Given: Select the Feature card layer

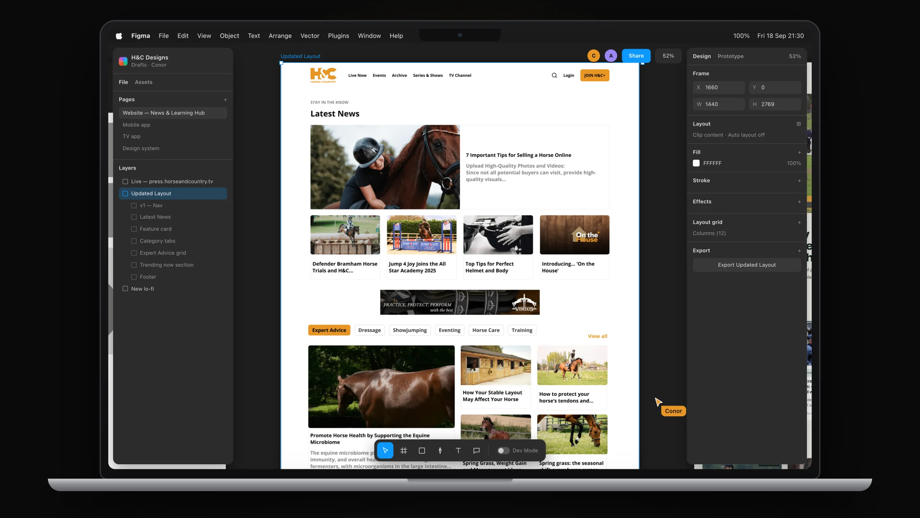Looking at the screenshot, I should coord(173,229).
